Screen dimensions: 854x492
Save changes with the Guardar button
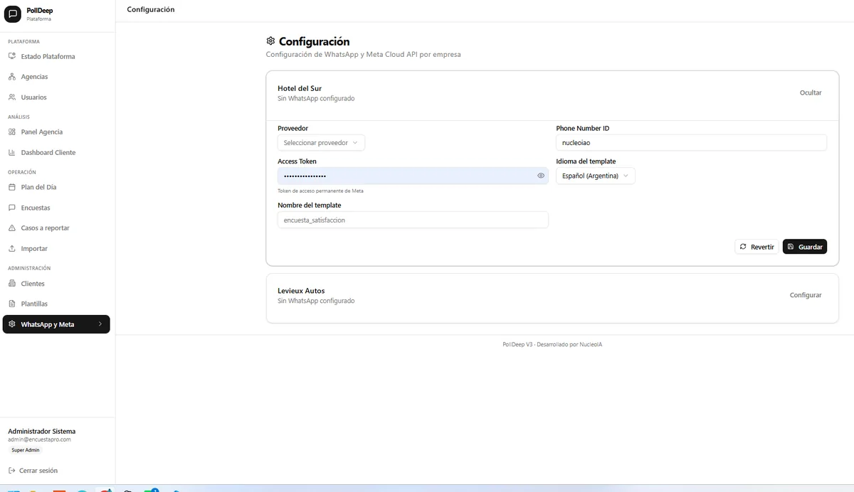tap(805, 247)
